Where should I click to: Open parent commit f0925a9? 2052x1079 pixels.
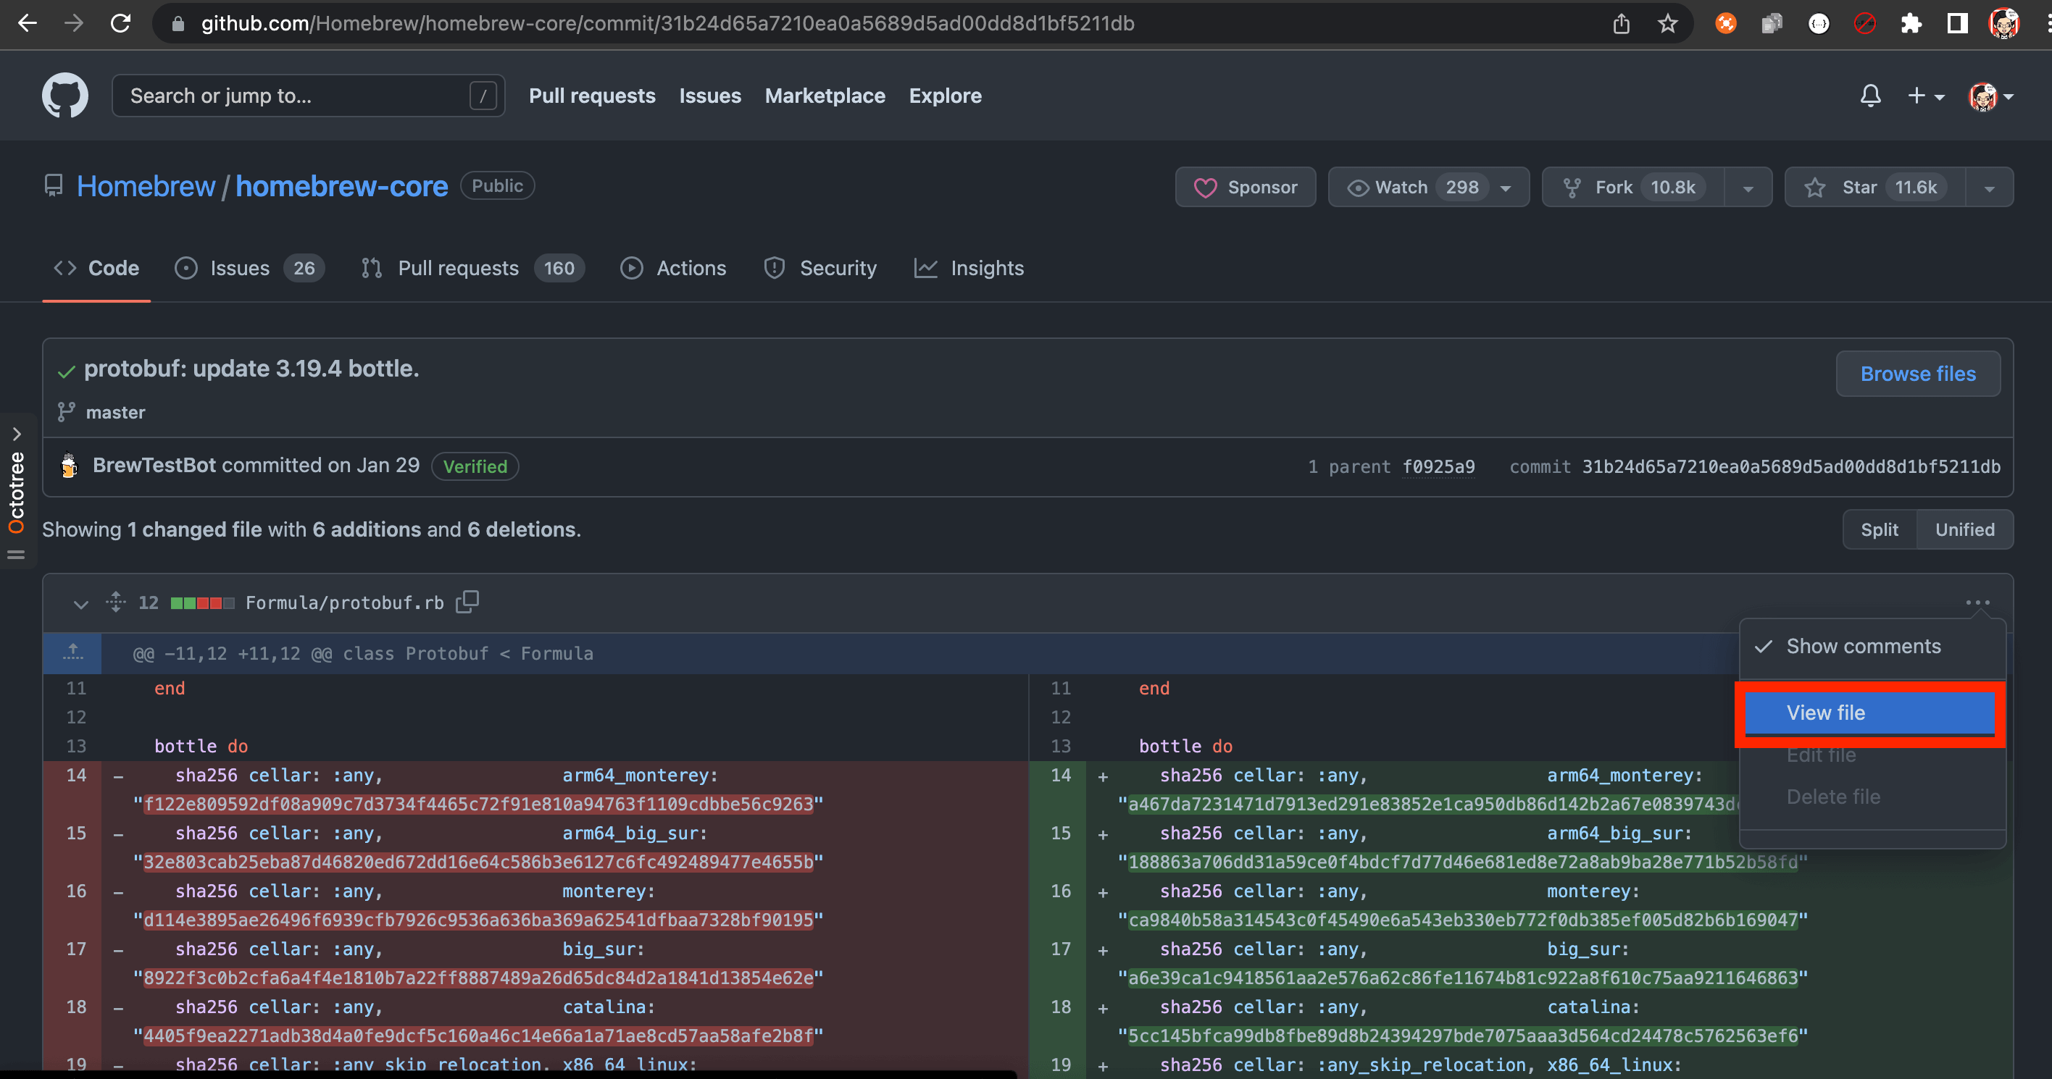(x=1438, y=466)
